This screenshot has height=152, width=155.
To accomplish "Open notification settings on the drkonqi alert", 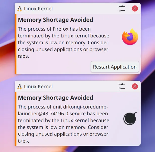I will tap(122, 86).
